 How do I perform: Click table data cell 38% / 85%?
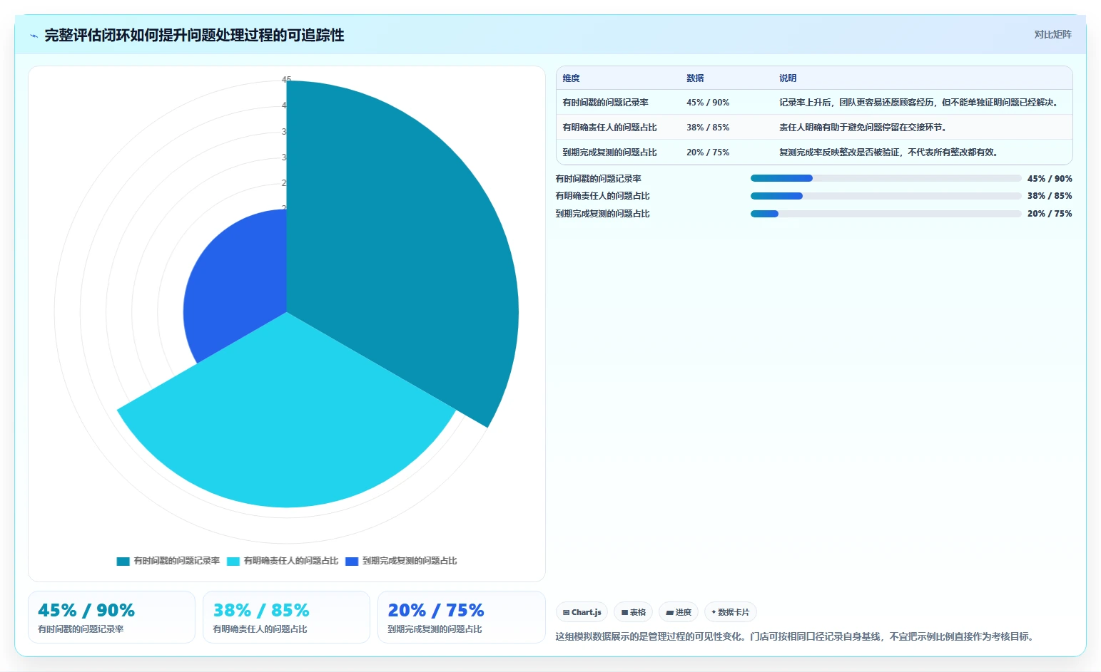[708, 128]
